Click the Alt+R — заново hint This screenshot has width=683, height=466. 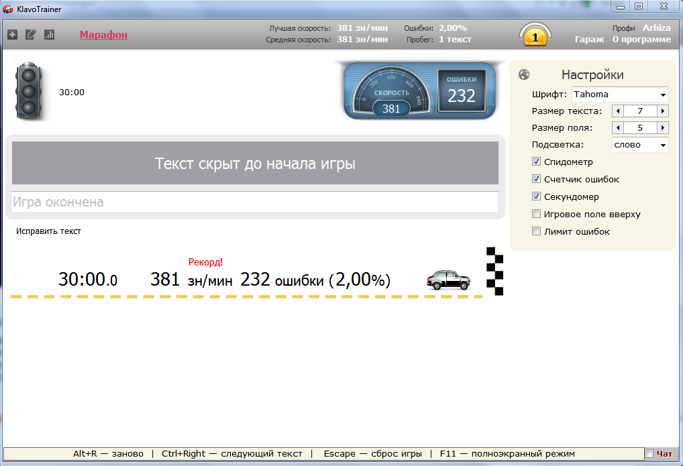click(x=108, y=454)
